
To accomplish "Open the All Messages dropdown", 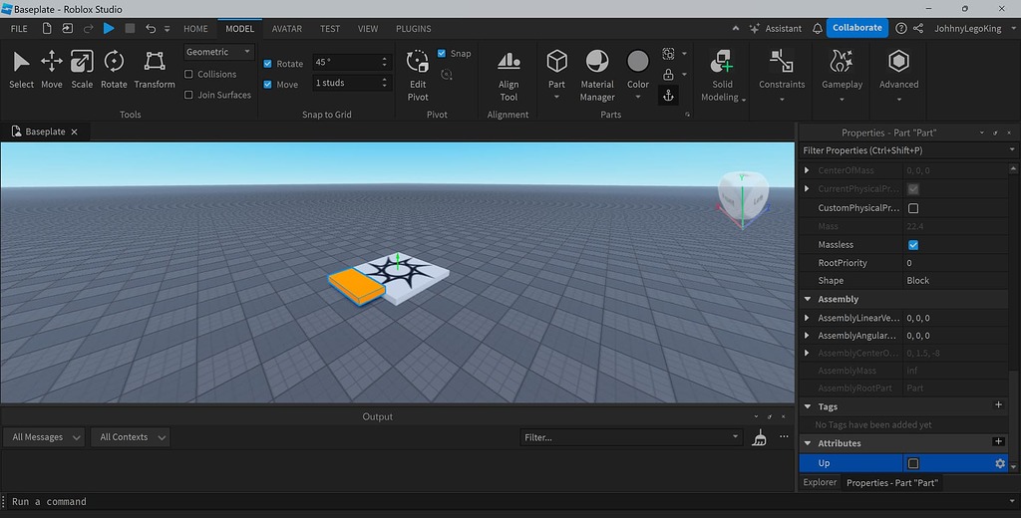I will point(45,437).
